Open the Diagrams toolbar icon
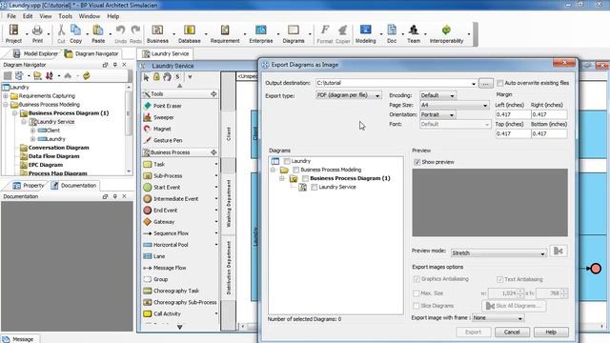Image resolution: width=610 pixels, height=343 pixels. [x=294, y=33]
